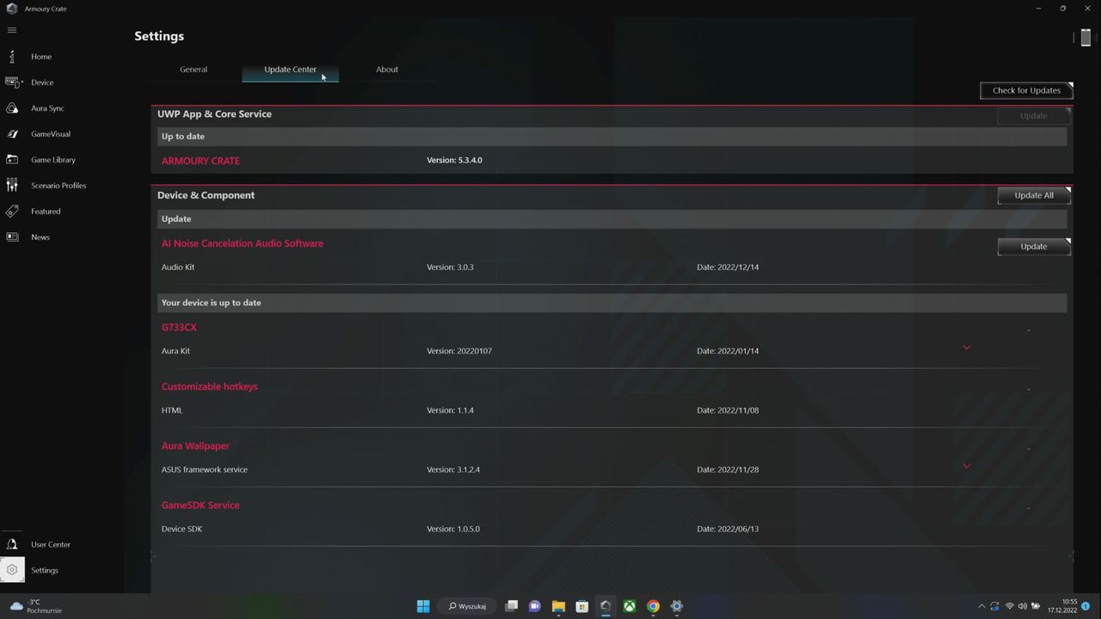Click Date: 2022/06/13 text

click(728, 529)
